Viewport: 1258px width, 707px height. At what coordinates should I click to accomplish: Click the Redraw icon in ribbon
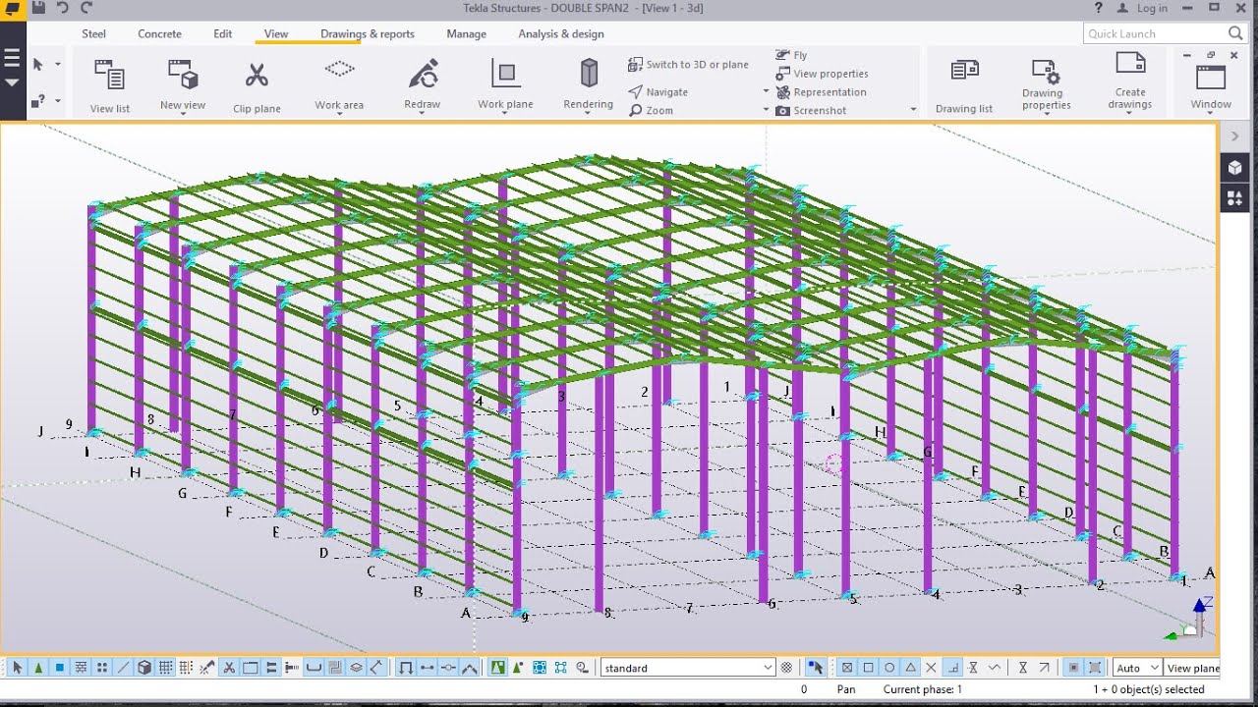pos(423,75)
